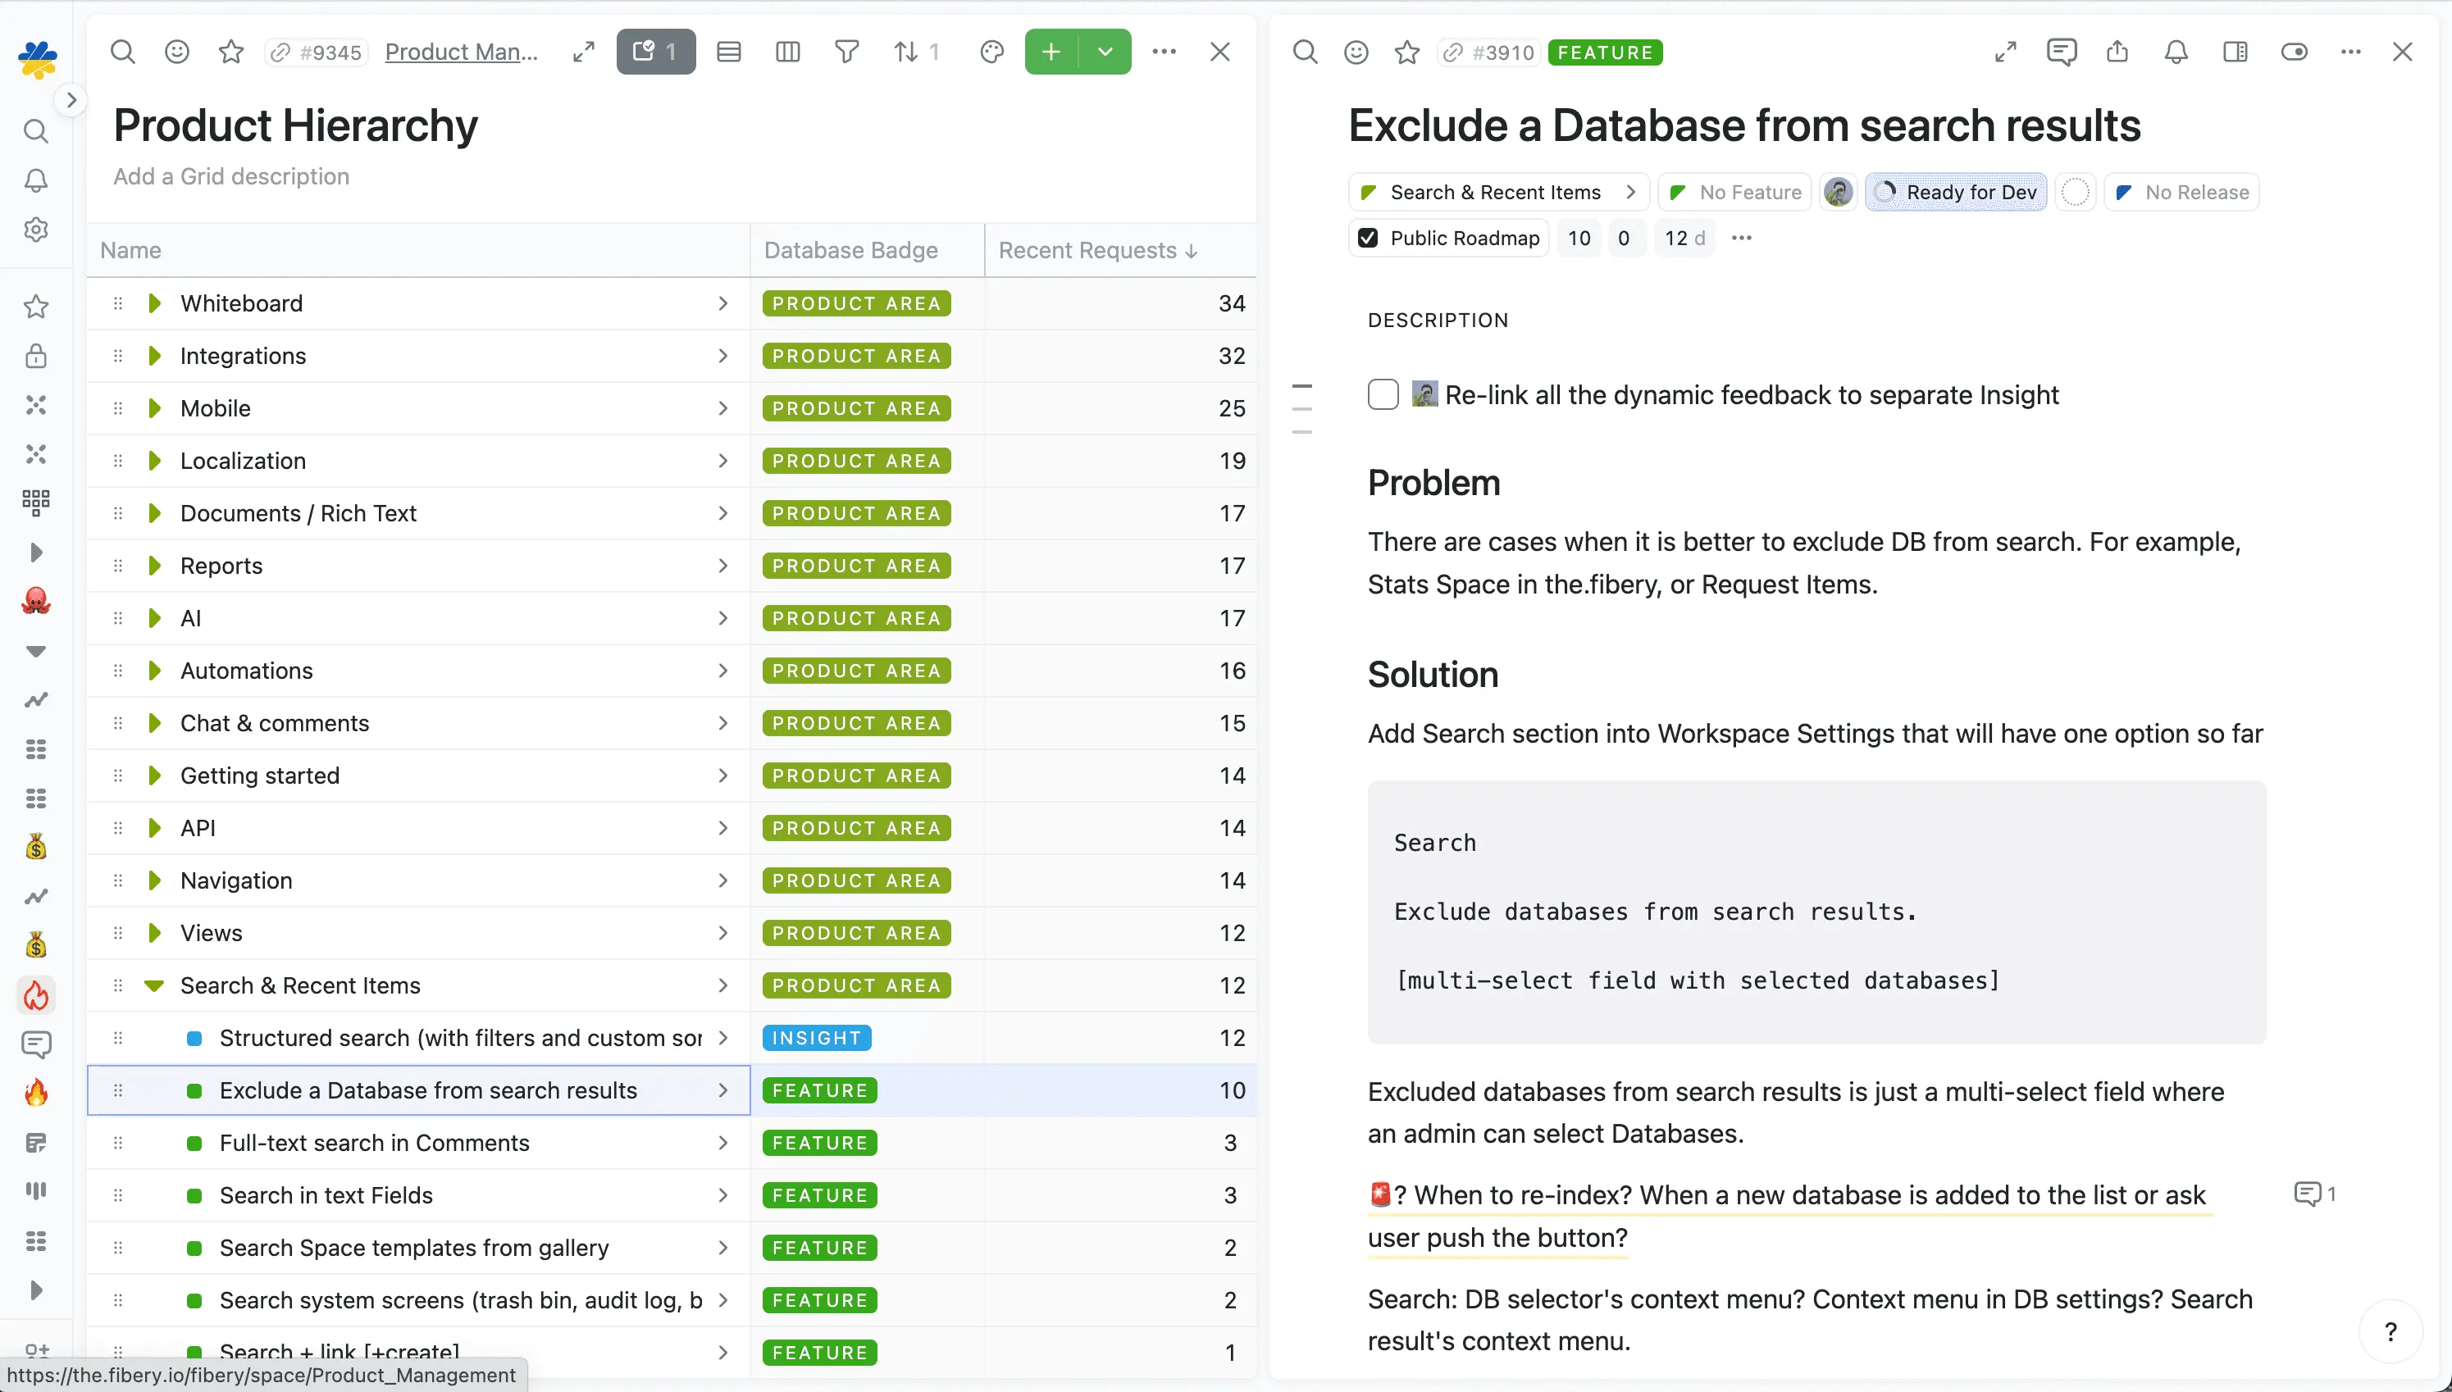This screenshot has width=2452, height=1392.
Task: Open the fields list icon in grid toolbar
Action: (729, 52)
